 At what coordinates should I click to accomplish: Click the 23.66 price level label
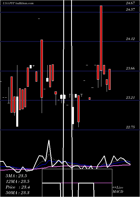click(x=130, y=68)
